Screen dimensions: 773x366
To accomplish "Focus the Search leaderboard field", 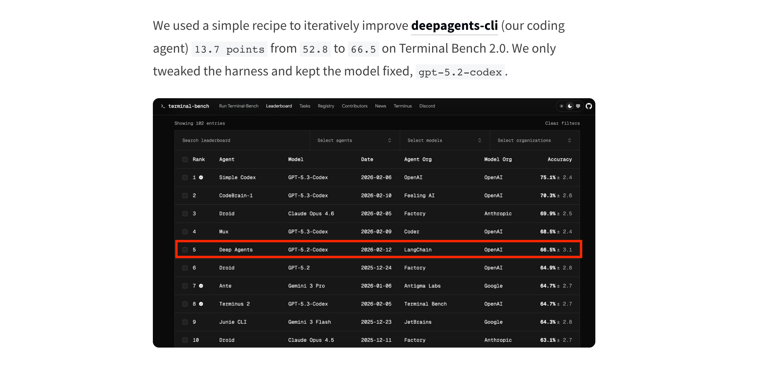I will click(242, 140).
